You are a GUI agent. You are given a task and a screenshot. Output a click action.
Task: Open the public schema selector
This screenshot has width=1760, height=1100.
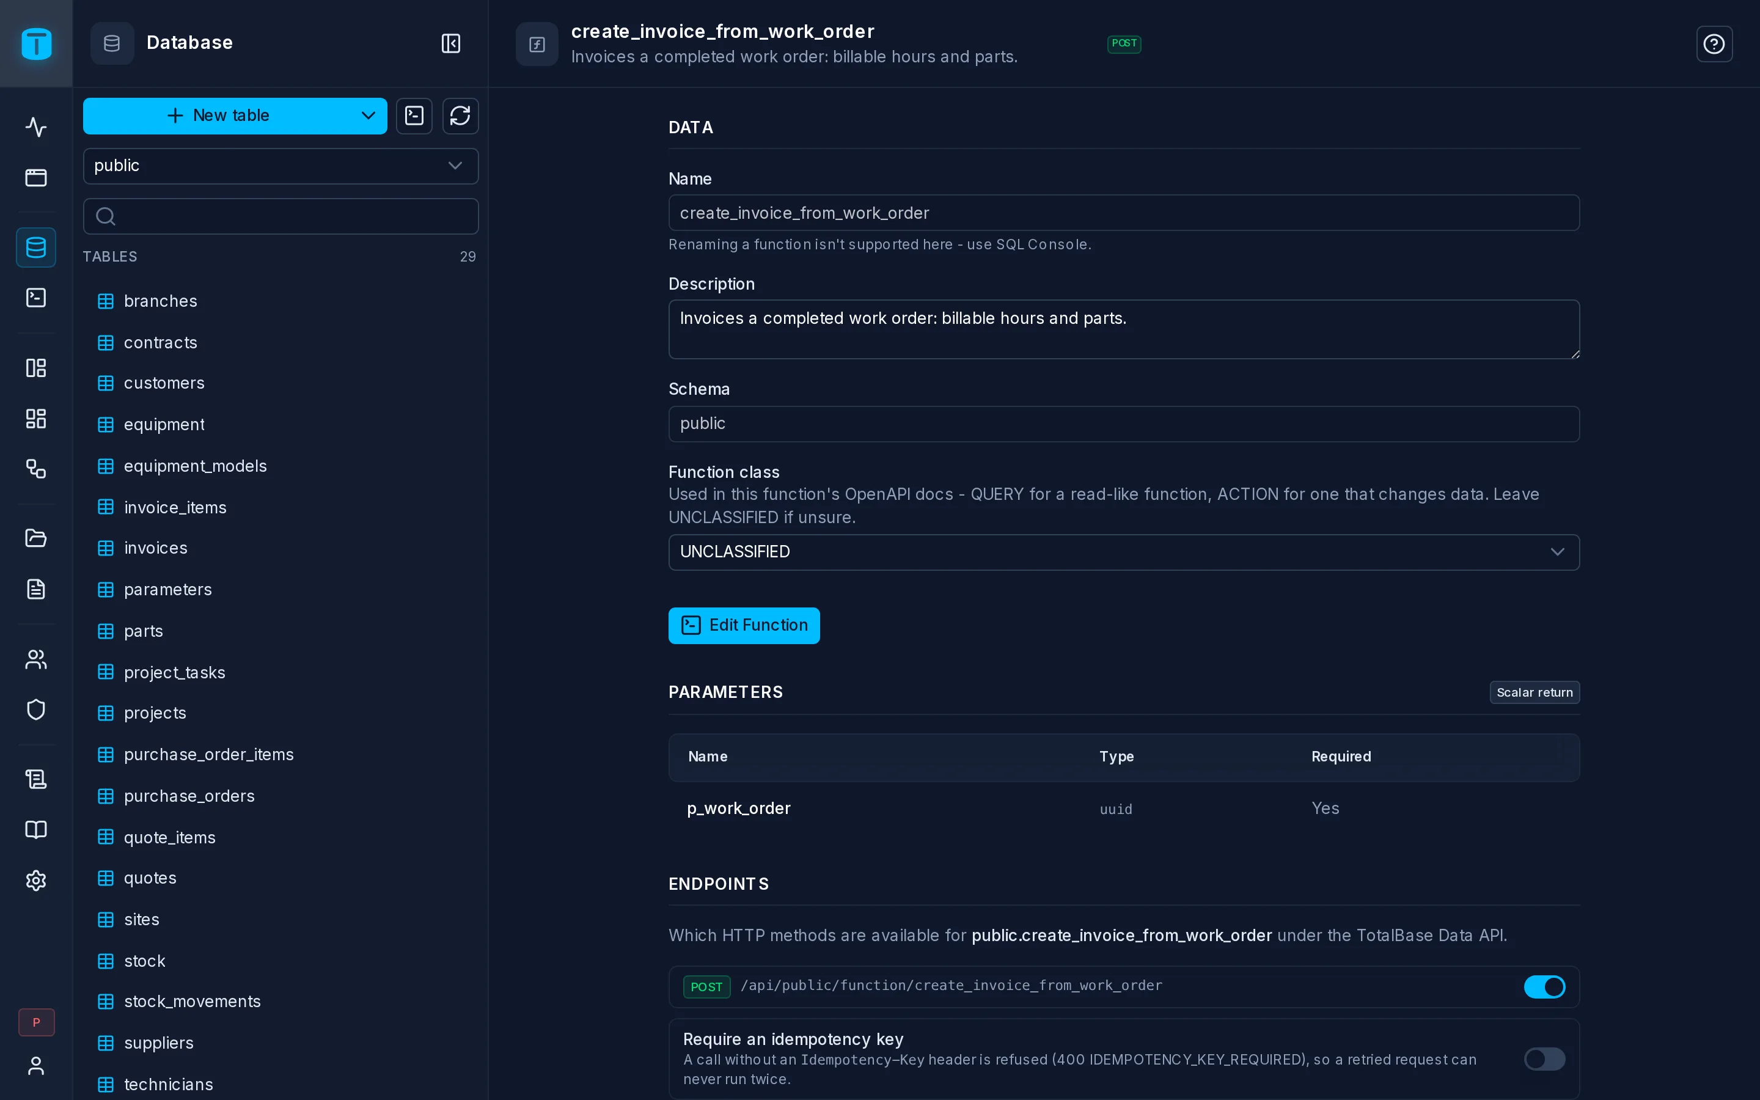point(280,166)
